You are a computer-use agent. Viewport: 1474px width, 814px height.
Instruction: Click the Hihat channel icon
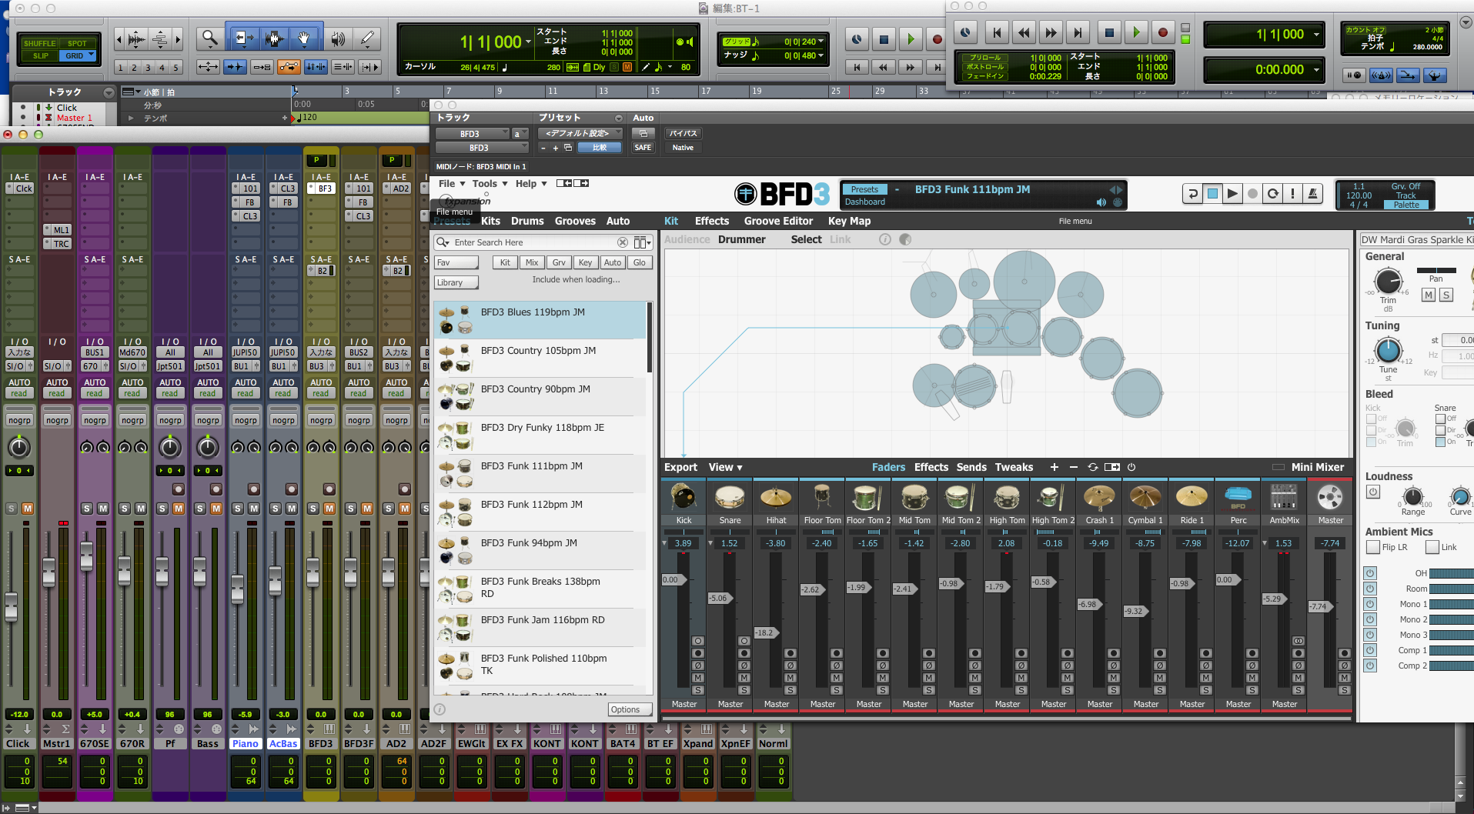point(776,497)
